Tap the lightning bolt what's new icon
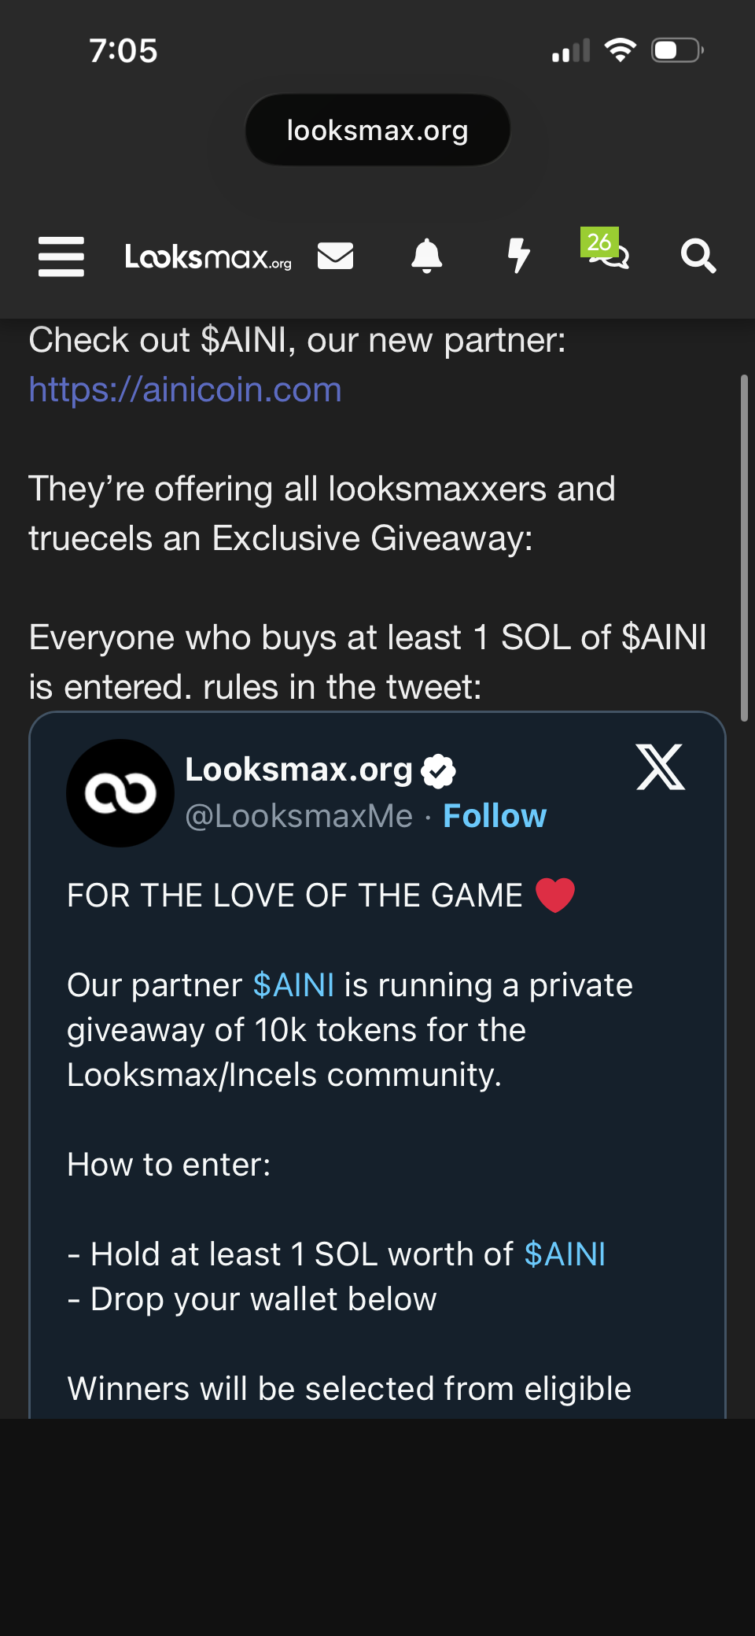755x1636 pixels. [518, 256]
